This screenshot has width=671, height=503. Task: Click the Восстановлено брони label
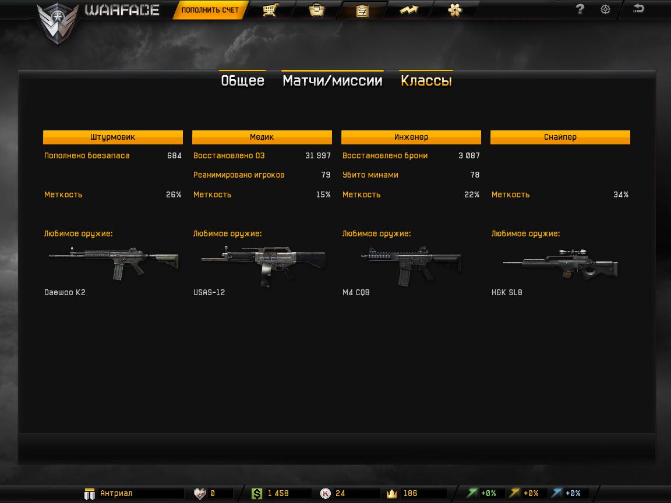tap(385, 155)
